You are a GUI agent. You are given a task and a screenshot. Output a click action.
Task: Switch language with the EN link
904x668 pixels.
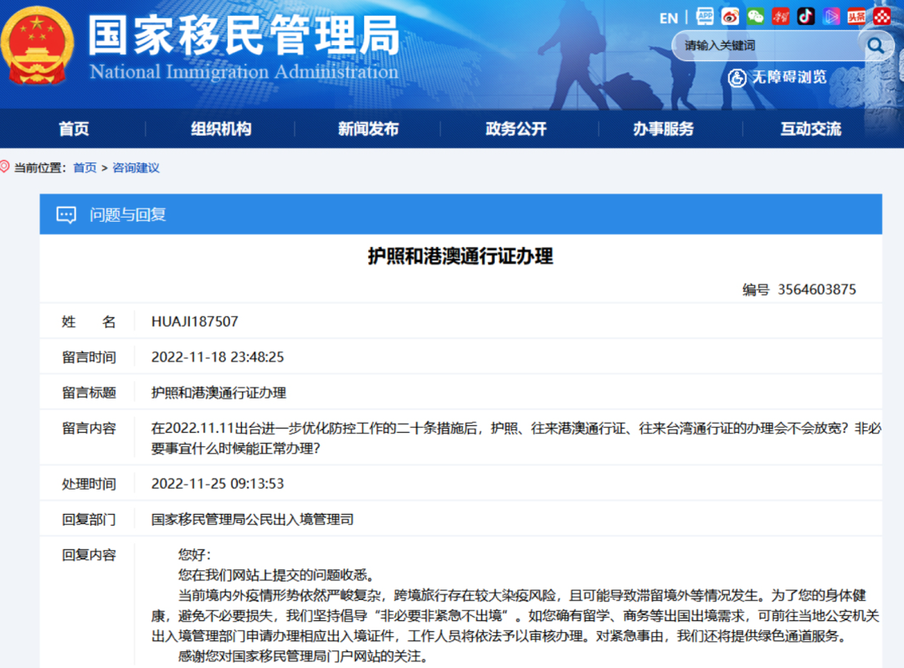click(x=669, y=18)
